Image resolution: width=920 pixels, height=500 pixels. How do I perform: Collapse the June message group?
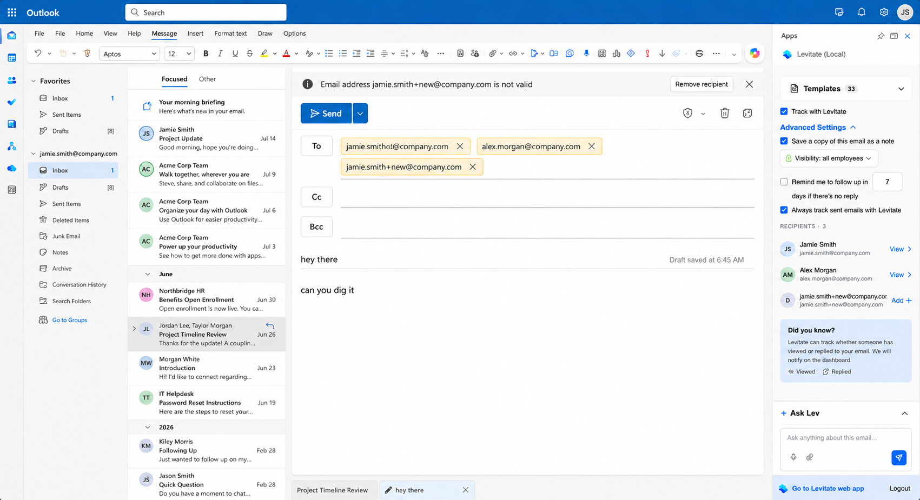point(148,274)
